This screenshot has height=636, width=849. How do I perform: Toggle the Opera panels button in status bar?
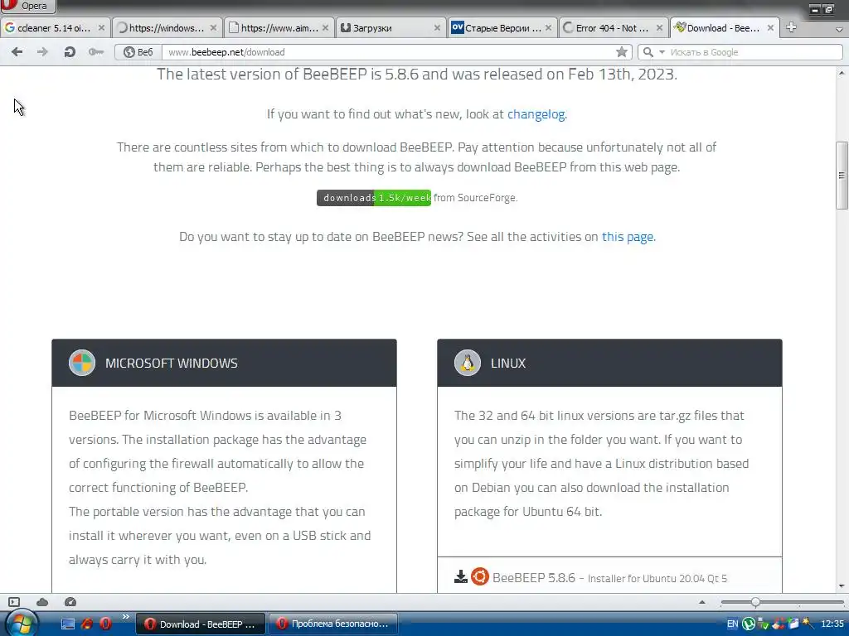[14, 602]
